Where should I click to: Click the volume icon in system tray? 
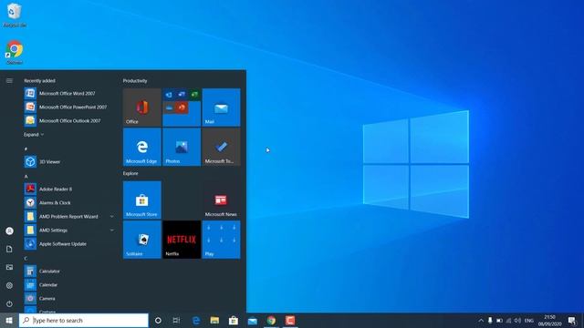coord(517,320)
